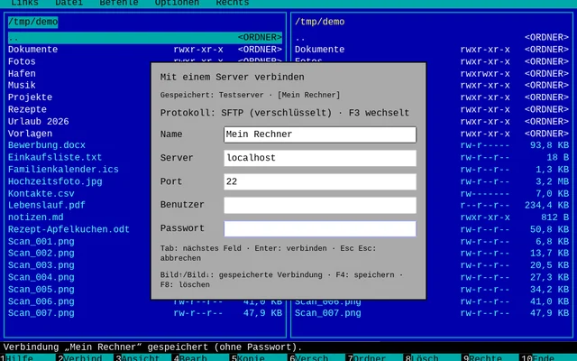
Task: Click 9Rechte in the function key bar
Action: point(481,357)
